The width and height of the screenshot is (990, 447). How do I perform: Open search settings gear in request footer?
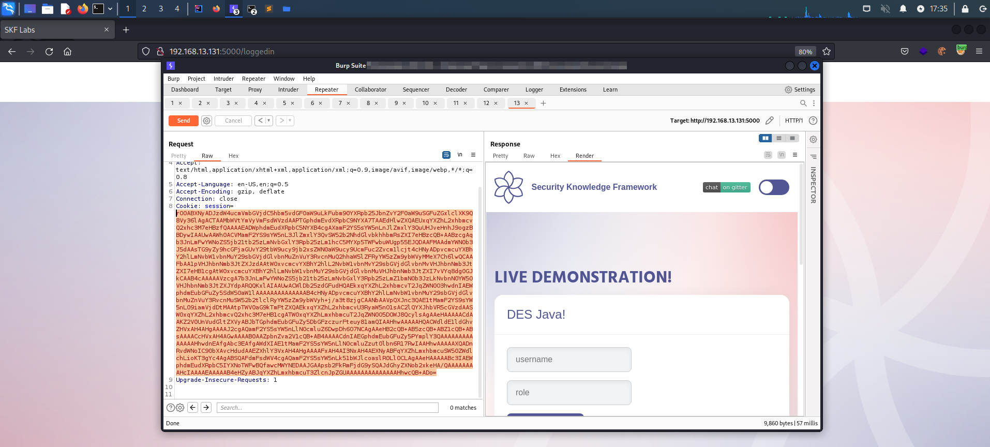tap(180, 408)
